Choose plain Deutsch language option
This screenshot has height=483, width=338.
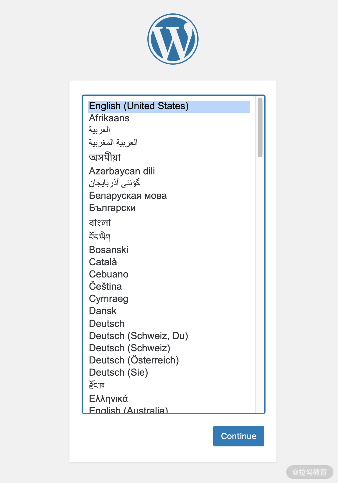tap(107, 324)
